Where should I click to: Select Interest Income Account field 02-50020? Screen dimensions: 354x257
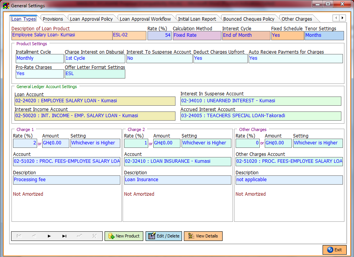[95, 116]
